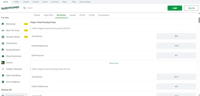Click the Sign Up button
The image size is (200, 96).
coord(191,8)
